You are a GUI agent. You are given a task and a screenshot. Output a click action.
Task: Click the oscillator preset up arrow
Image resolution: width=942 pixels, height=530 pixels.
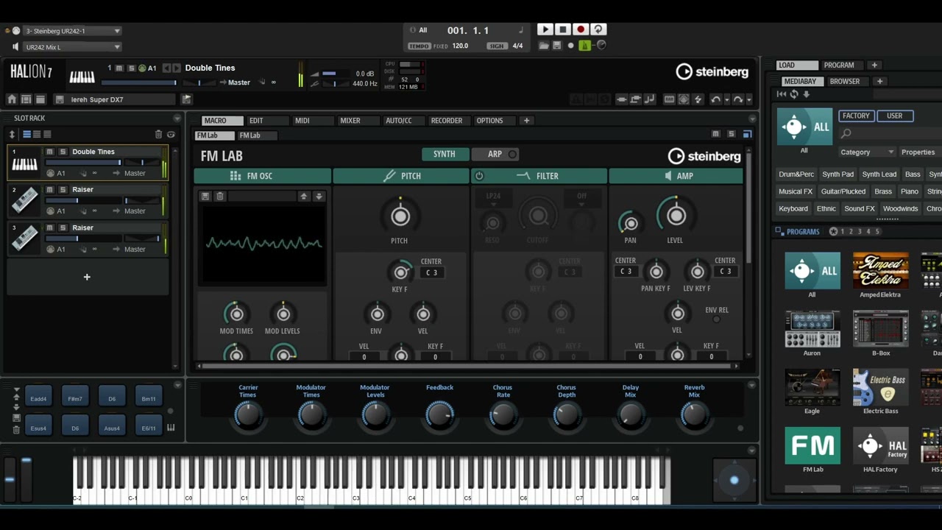pyautogui.click(x=303, y=197)
